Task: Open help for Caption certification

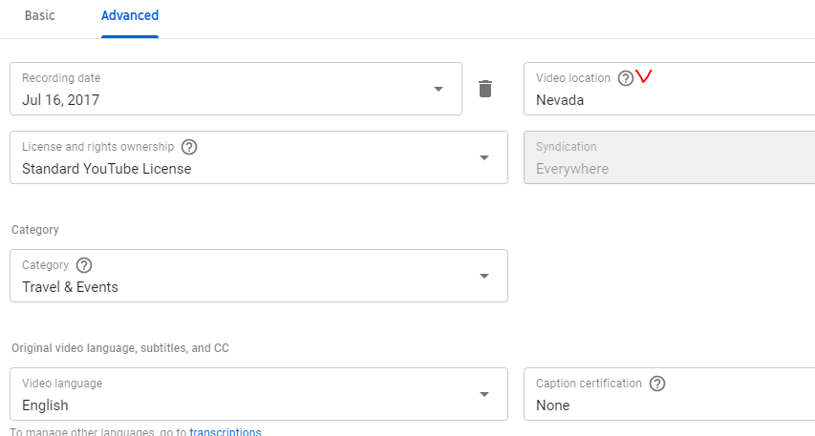Action: pyautogui.click(x=657, y=384)
